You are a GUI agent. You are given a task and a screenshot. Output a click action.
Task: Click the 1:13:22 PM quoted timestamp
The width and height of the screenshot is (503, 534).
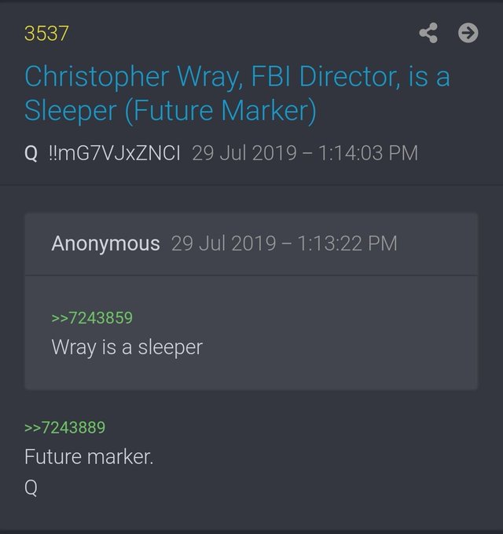pyautogui.click(x=347, y=243)
